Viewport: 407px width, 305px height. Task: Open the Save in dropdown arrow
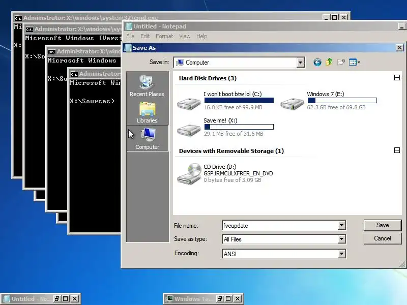(x=300, y=63)
